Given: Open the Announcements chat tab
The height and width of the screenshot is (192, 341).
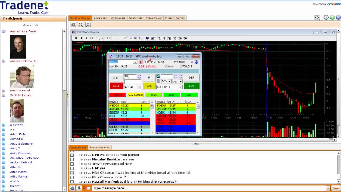Looking at the screenshot, I should (99, 147).
